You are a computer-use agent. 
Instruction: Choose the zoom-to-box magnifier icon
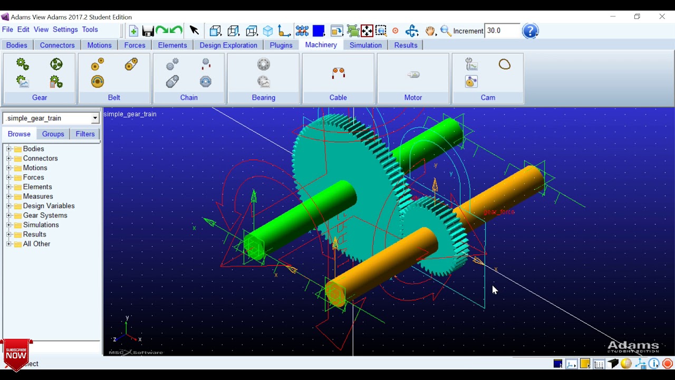381,31
